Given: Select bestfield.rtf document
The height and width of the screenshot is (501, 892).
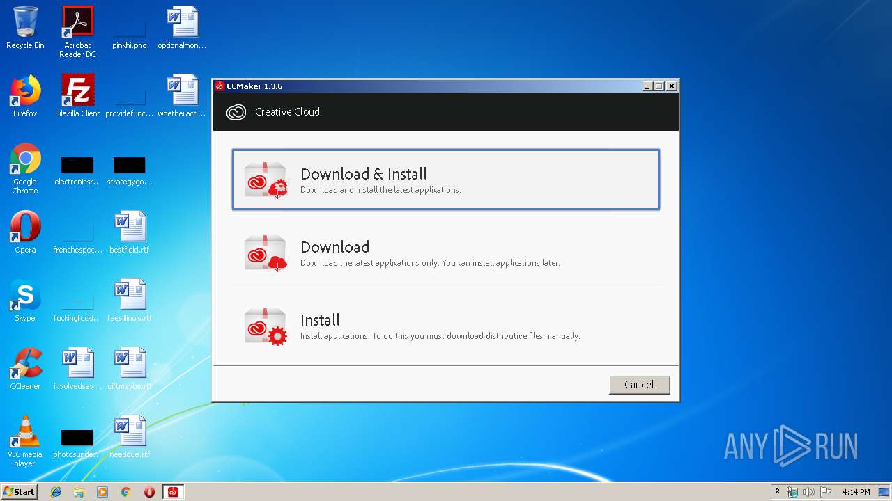Looking at the screenshot, I should tap(130, 232).
